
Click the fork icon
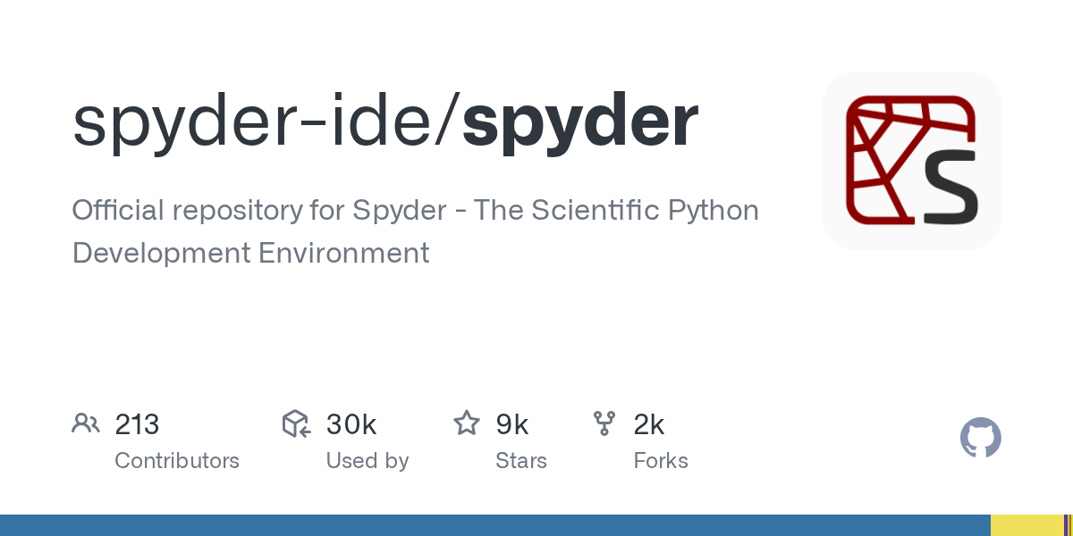click(604, 423)
